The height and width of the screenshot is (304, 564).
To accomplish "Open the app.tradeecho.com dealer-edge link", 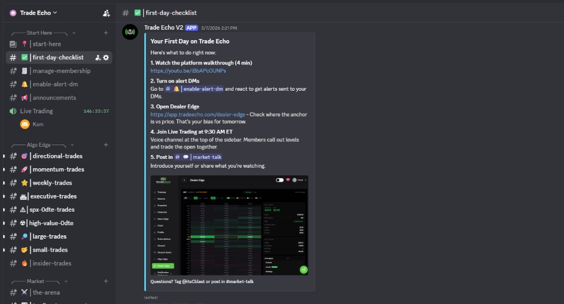I will click(198, 114).
